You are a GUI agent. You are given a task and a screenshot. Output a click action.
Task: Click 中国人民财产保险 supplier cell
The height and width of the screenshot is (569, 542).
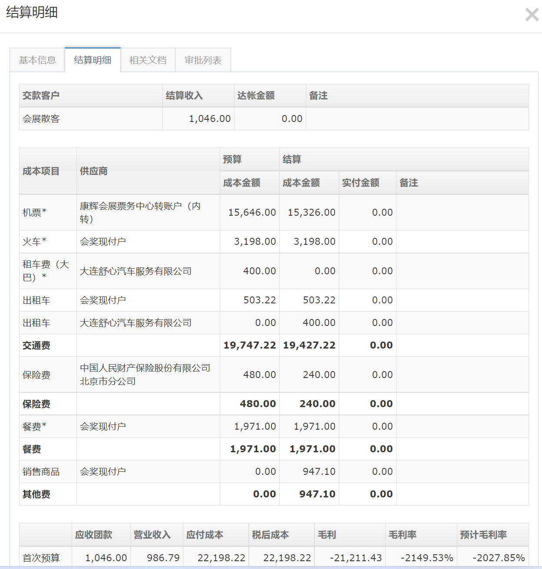click(145, 375)
